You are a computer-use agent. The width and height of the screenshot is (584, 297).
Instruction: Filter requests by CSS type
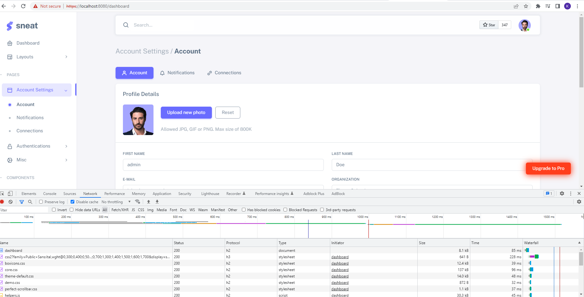click(141, 210)
